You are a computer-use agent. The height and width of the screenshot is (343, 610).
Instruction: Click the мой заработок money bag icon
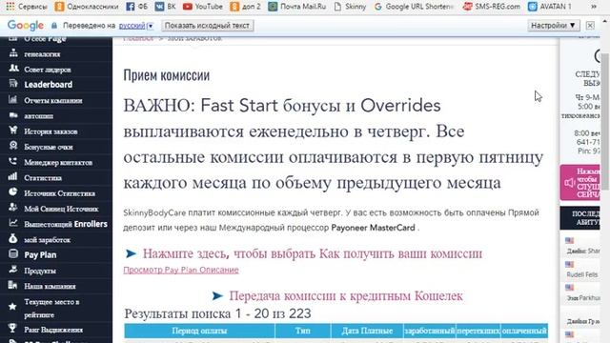(x=13, y=239)
